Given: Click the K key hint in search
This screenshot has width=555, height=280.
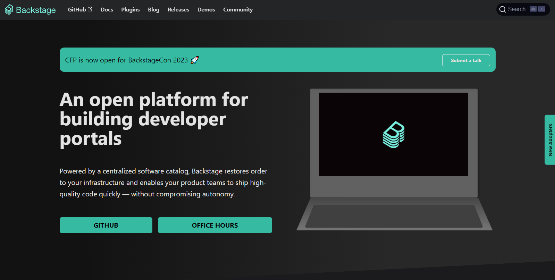Looking at the screenshot, I should click(x=542, y=9).
